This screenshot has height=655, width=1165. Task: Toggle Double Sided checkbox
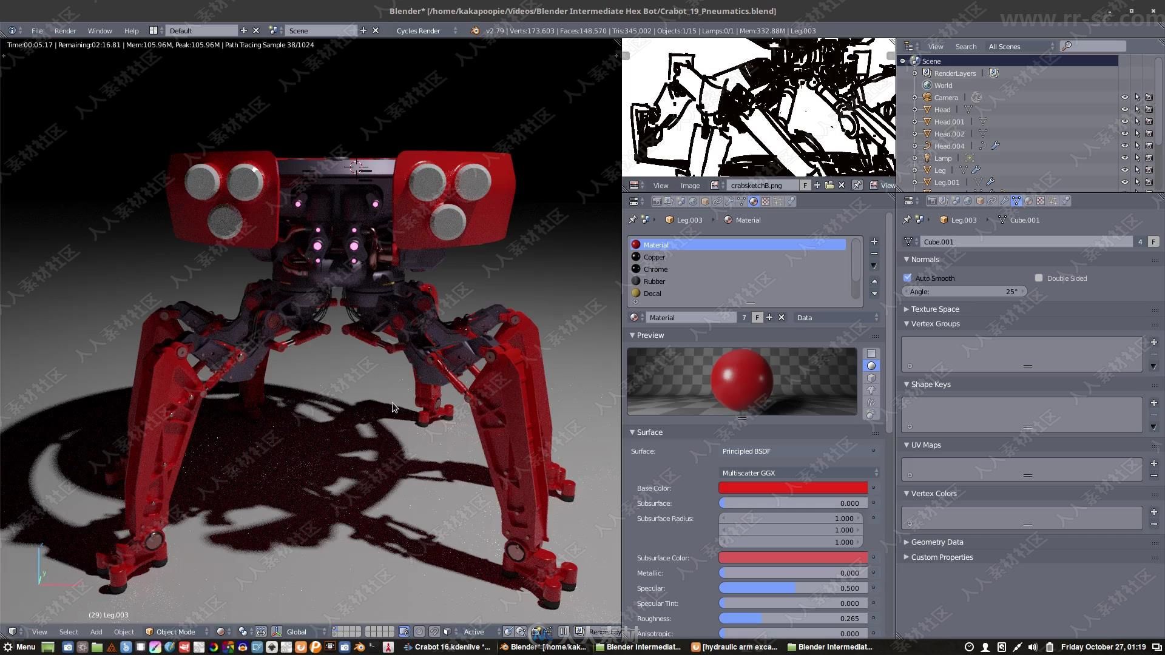pos(1037,278)
